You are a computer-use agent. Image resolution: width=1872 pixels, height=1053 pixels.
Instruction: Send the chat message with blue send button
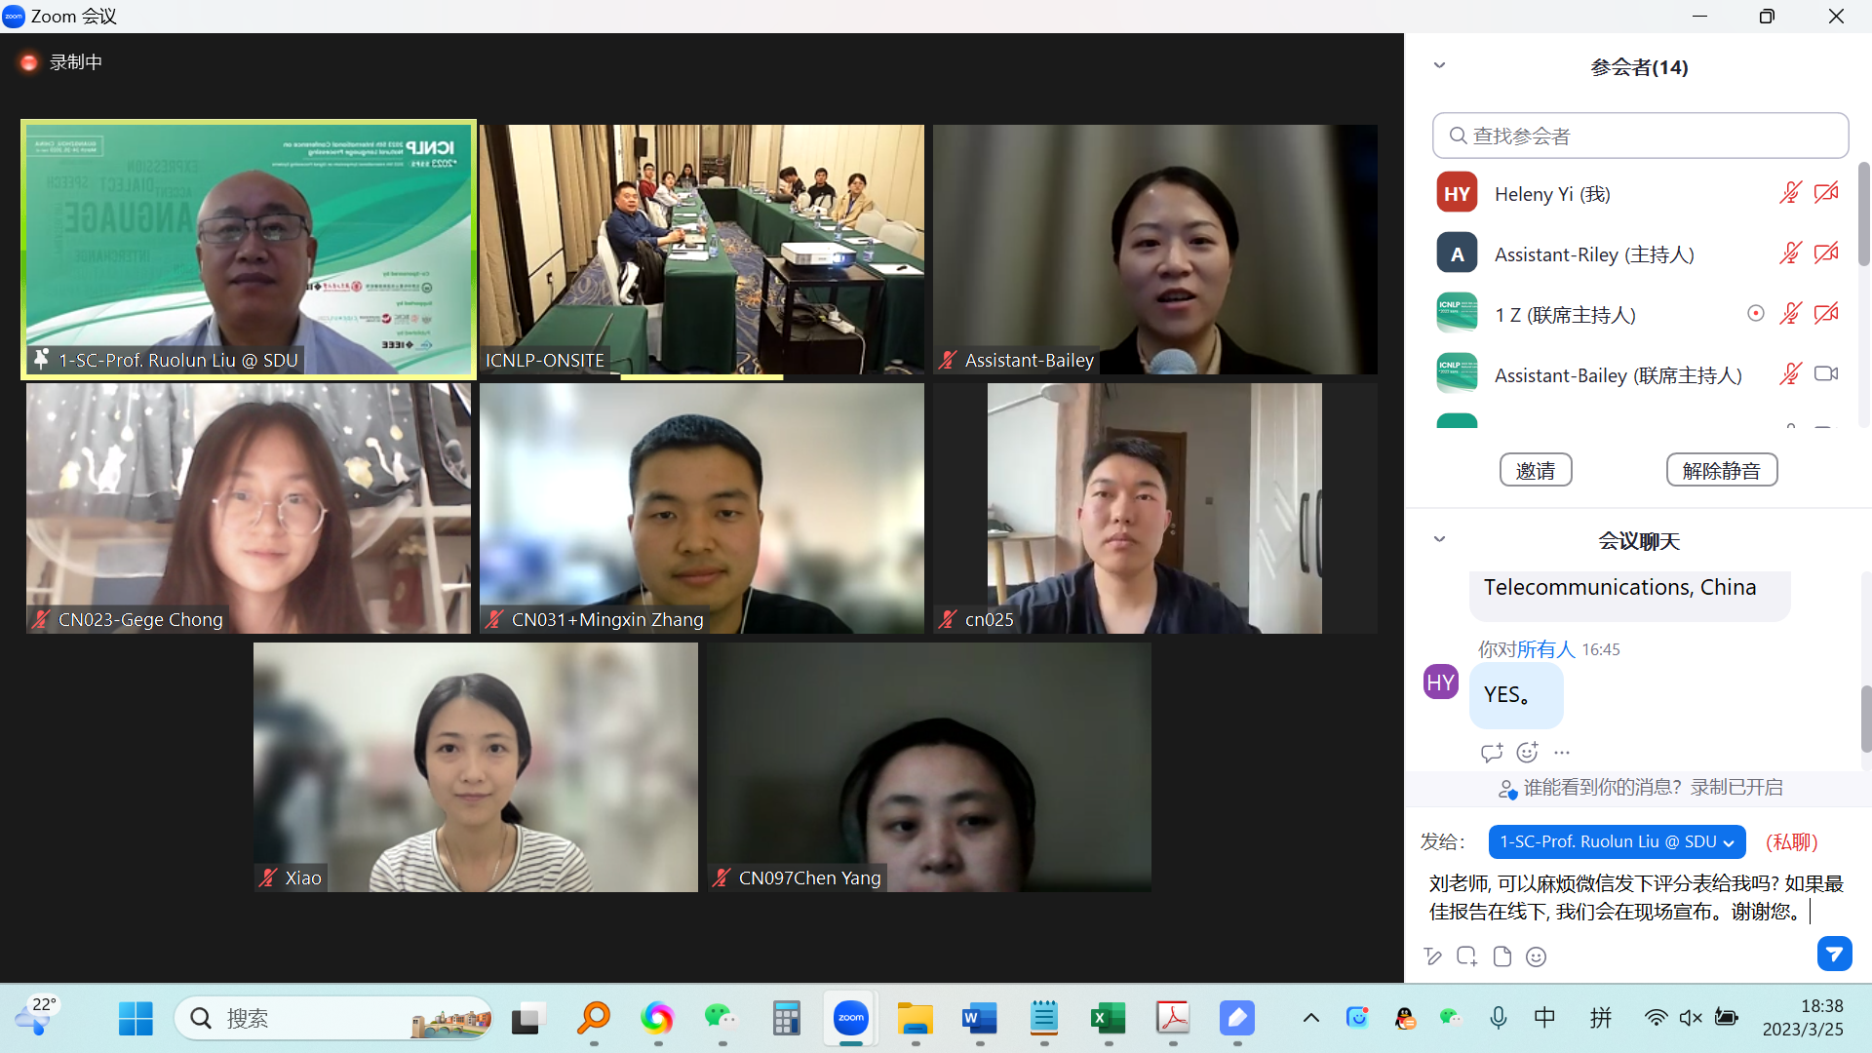[x=1834, y=955]
